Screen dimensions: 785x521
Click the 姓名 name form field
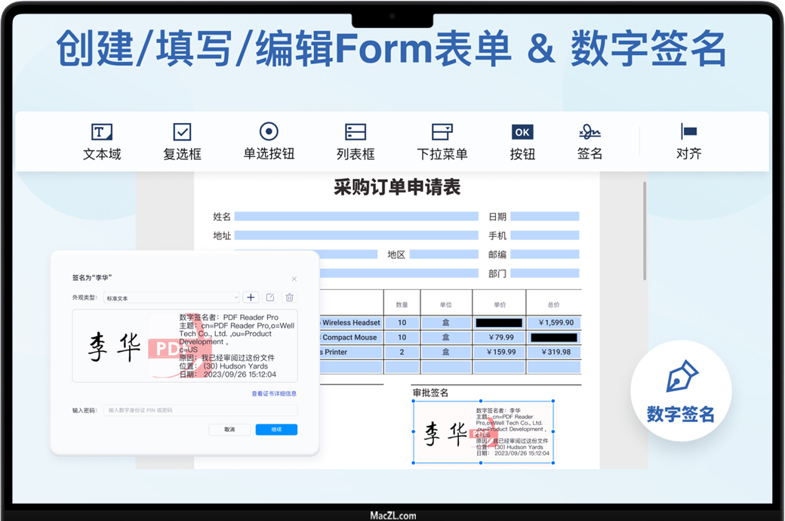pyautogui.click(x=356, y=217)
